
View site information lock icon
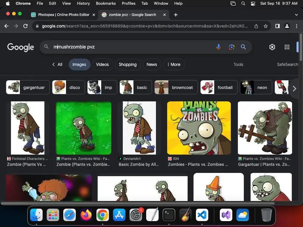click(x=37, y=26)
